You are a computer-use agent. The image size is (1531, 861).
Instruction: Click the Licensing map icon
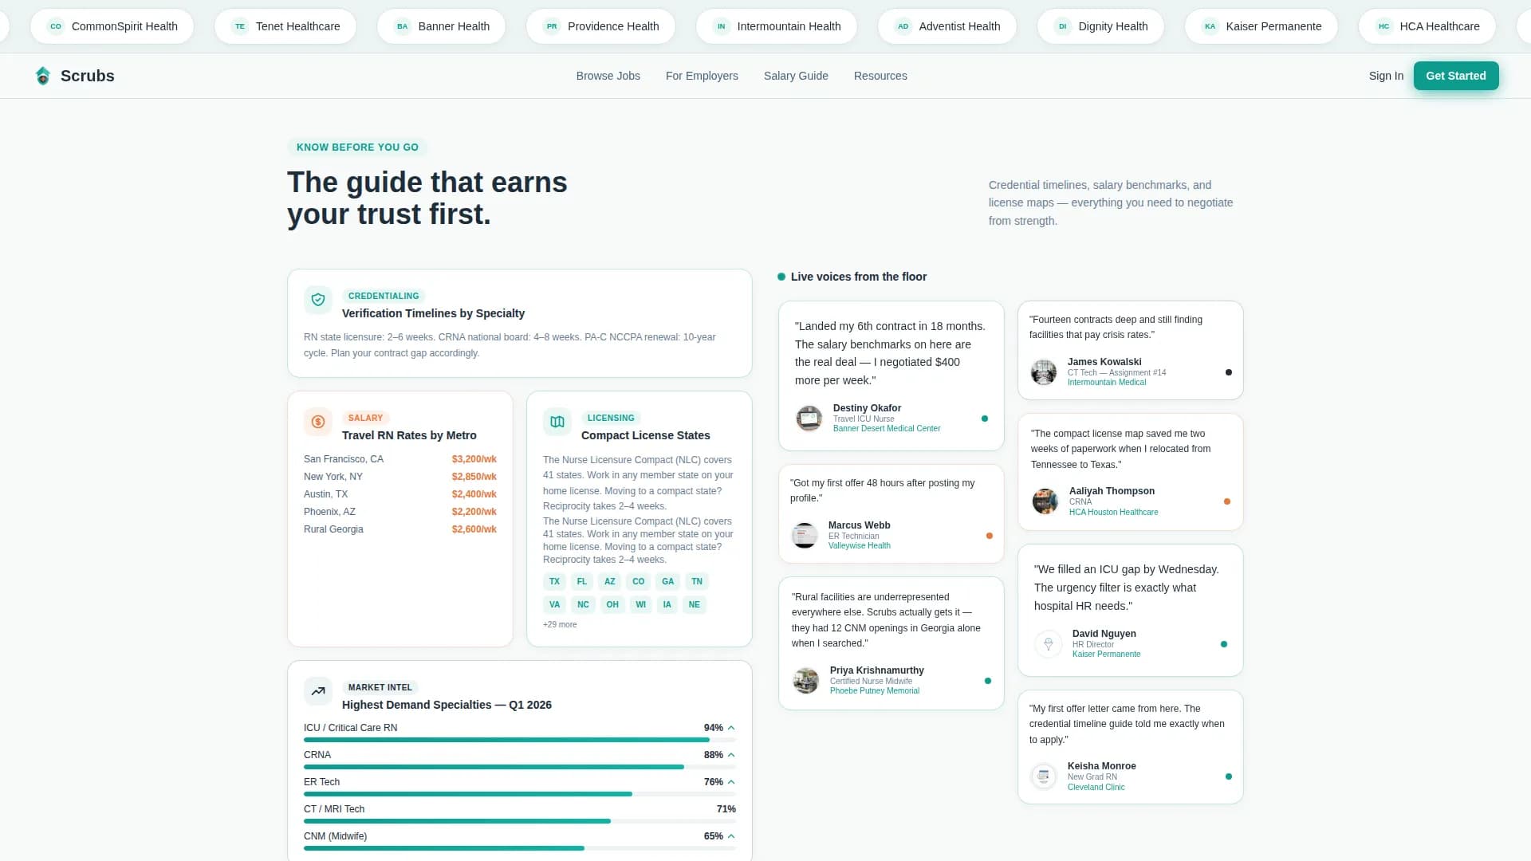coord(557,422)
